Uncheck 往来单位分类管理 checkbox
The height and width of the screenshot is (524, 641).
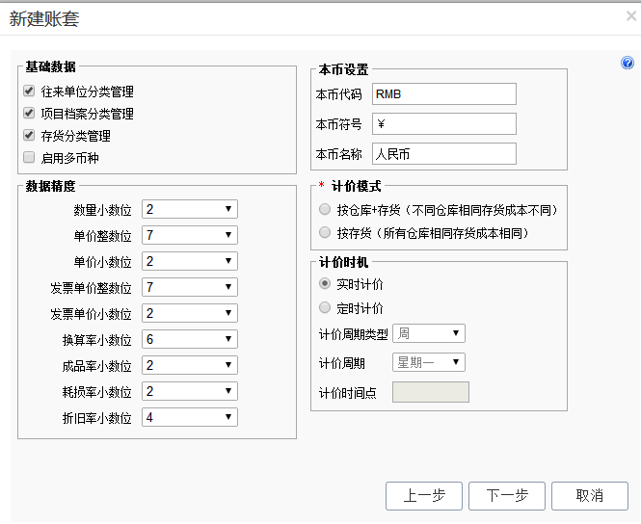pos(29,92)
